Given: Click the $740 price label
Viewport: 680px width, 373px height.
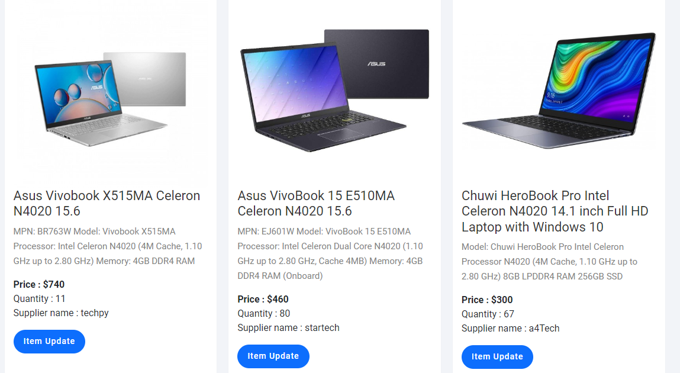Looking at the screenshot, I should coord(39,285).
